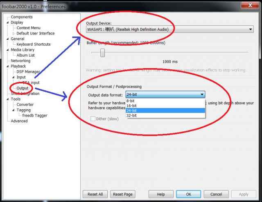Collapse the General tree node arrow
The width and height of the screenshot is (262, 202).
click(7, 39)
